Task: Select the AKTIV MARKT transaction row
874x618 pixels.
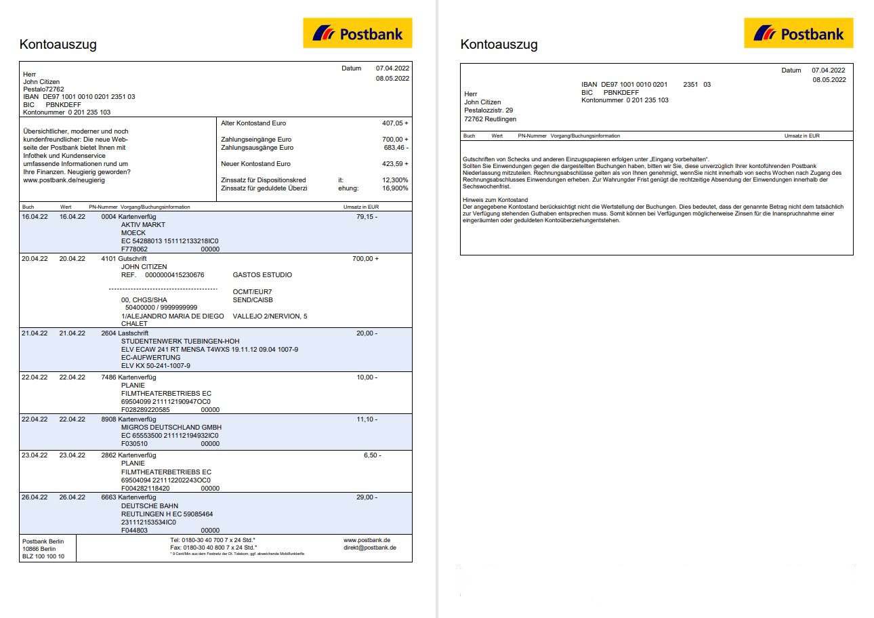Action: (143, 225)
